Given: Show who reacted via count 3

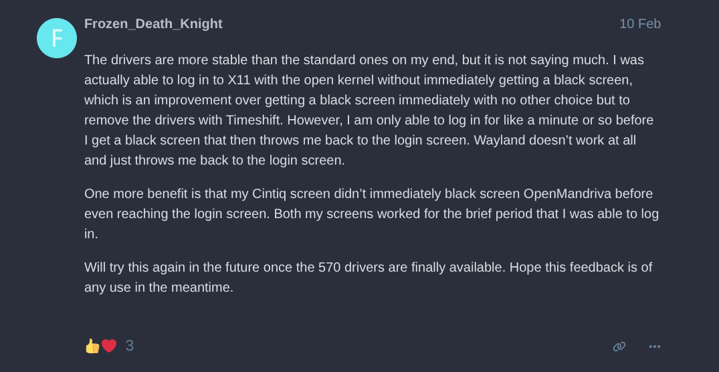Looking at the screenshot, I should tap(129, 346).
